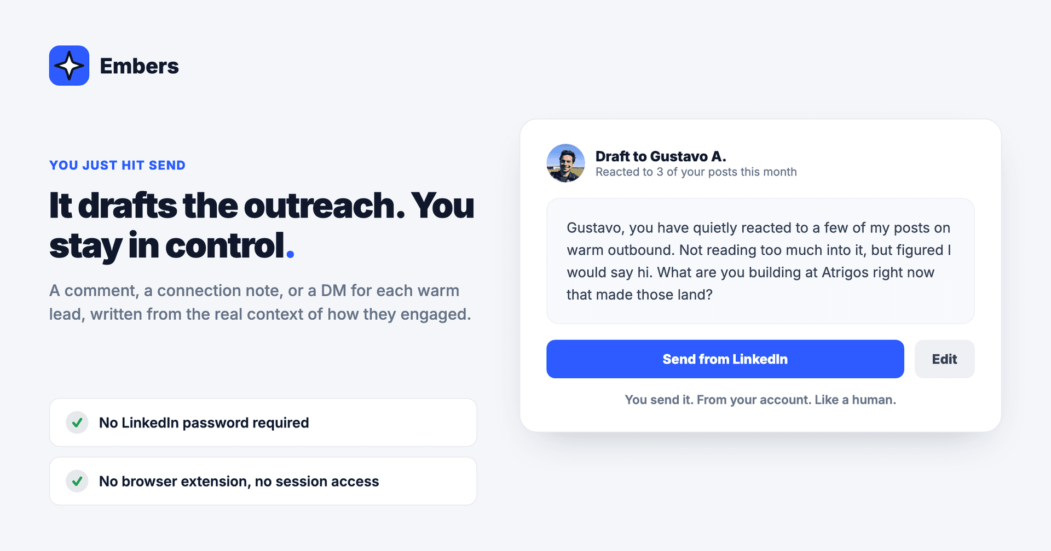Open Gustavo A.'s profile avatar

pyautogui.click(x=565, y=163)
